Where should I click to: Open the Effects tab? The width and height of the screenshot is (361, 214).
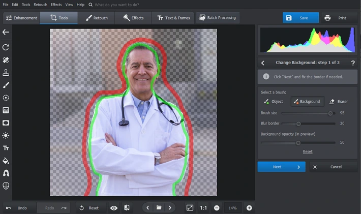[x=133, y=18]
